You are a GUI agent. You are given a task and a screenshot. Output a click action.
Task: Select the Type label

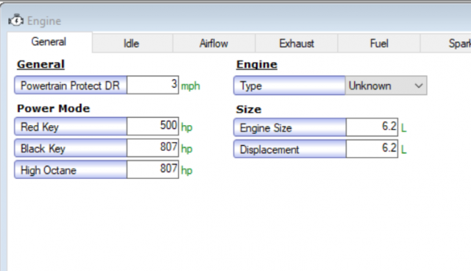coord(289,85)
